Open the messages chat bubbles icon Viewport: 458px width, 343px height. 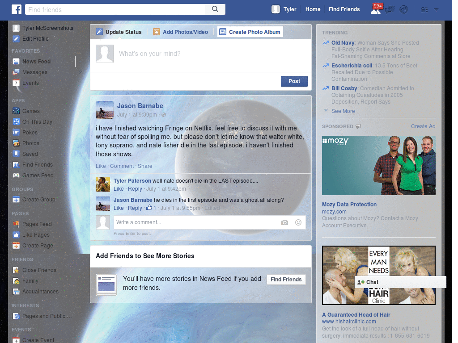point(390,10)
